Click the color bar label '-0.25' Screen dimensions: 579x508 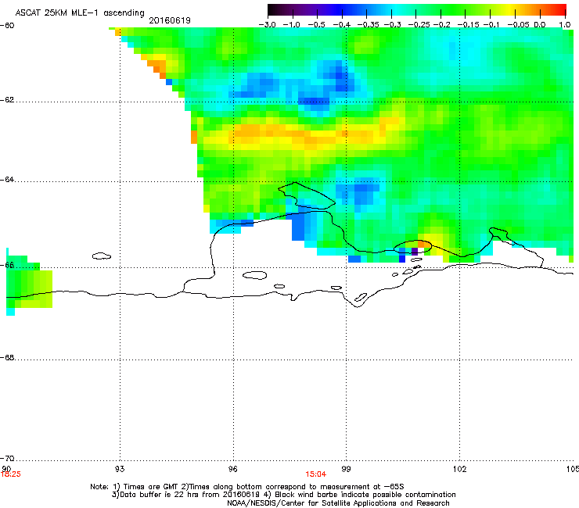[419, 25]
